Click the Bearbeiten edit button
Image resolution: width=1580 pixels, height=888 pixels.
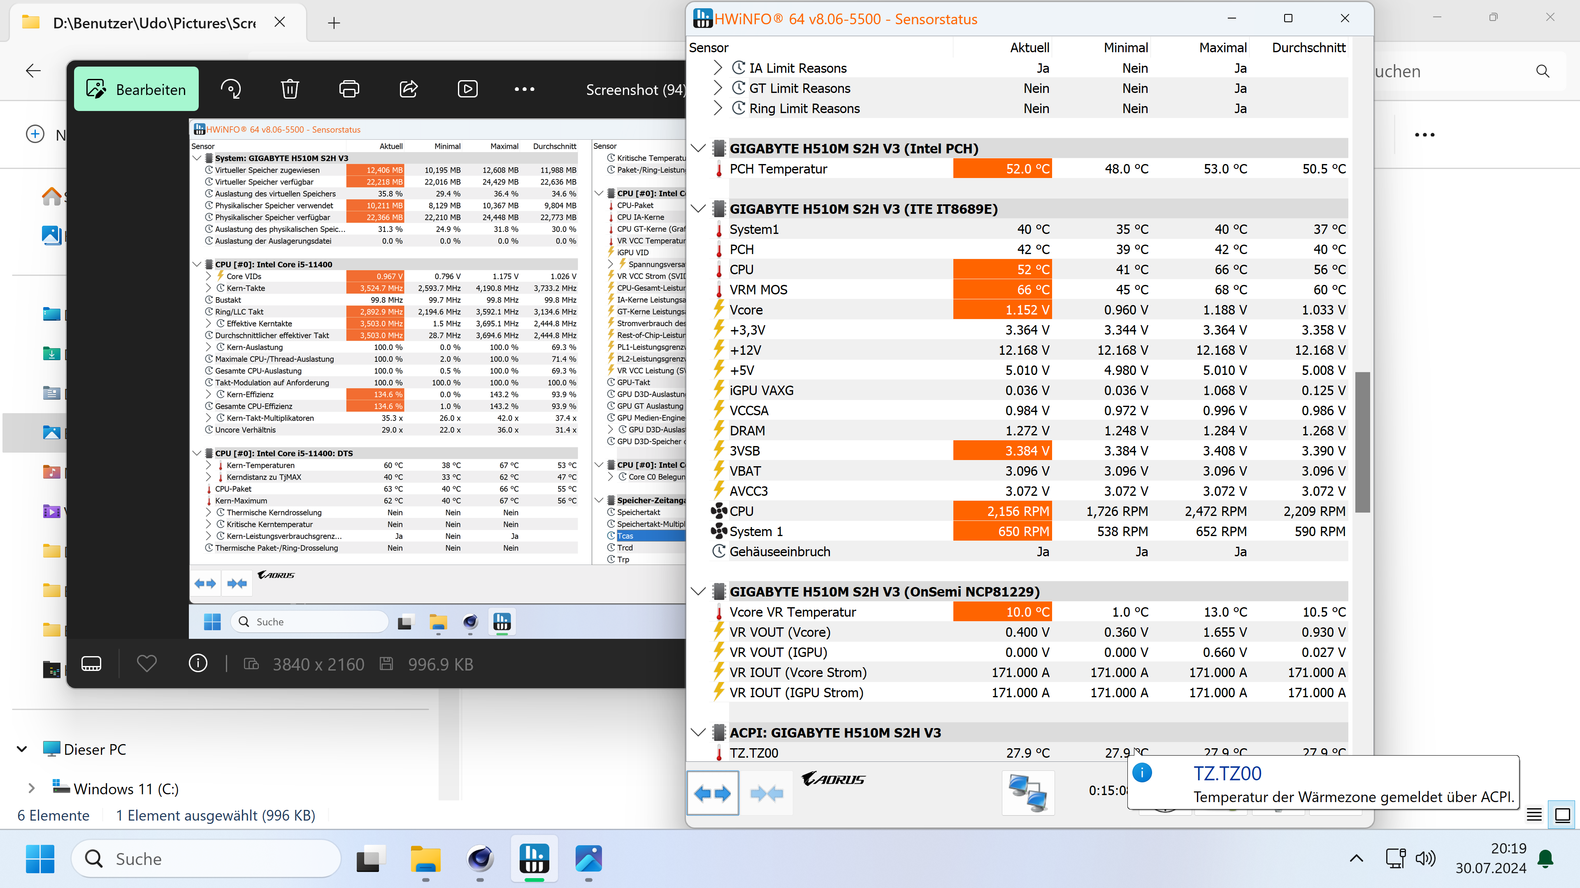[136, 90]
